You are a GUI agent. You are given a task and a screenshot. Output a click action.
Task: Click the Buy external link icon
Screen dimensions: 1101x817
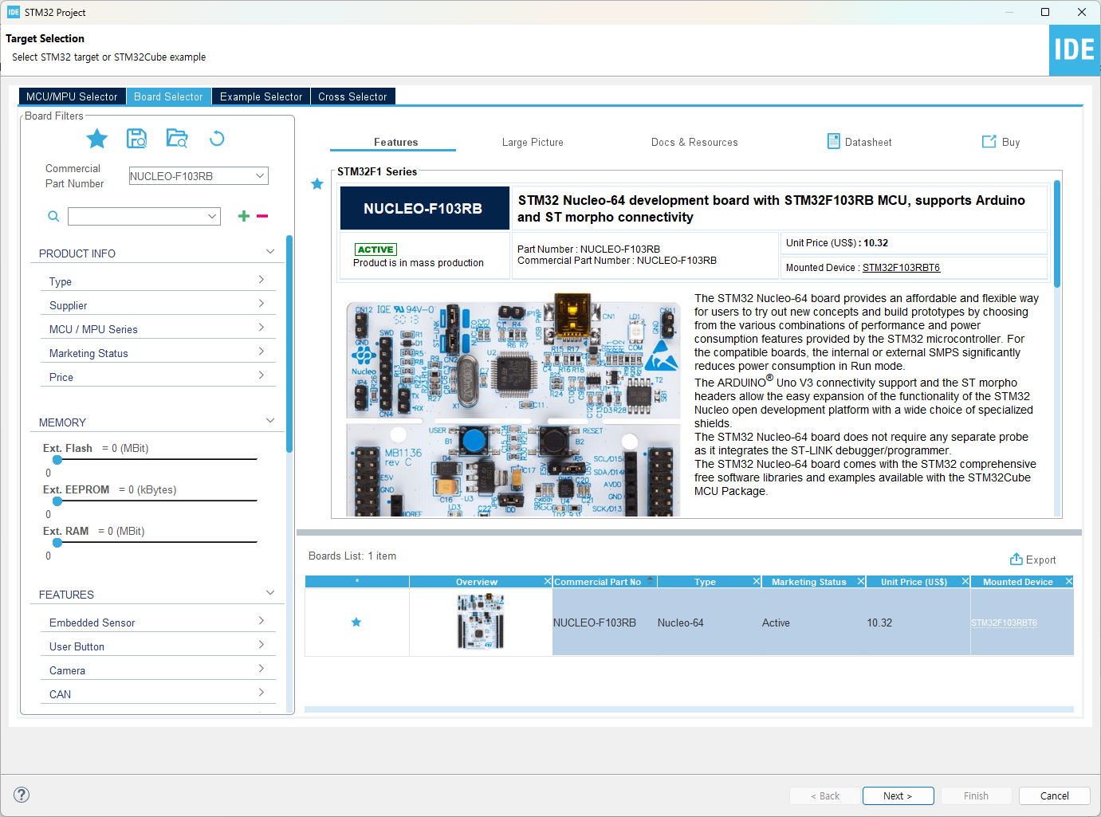click(x=989, y=141)
